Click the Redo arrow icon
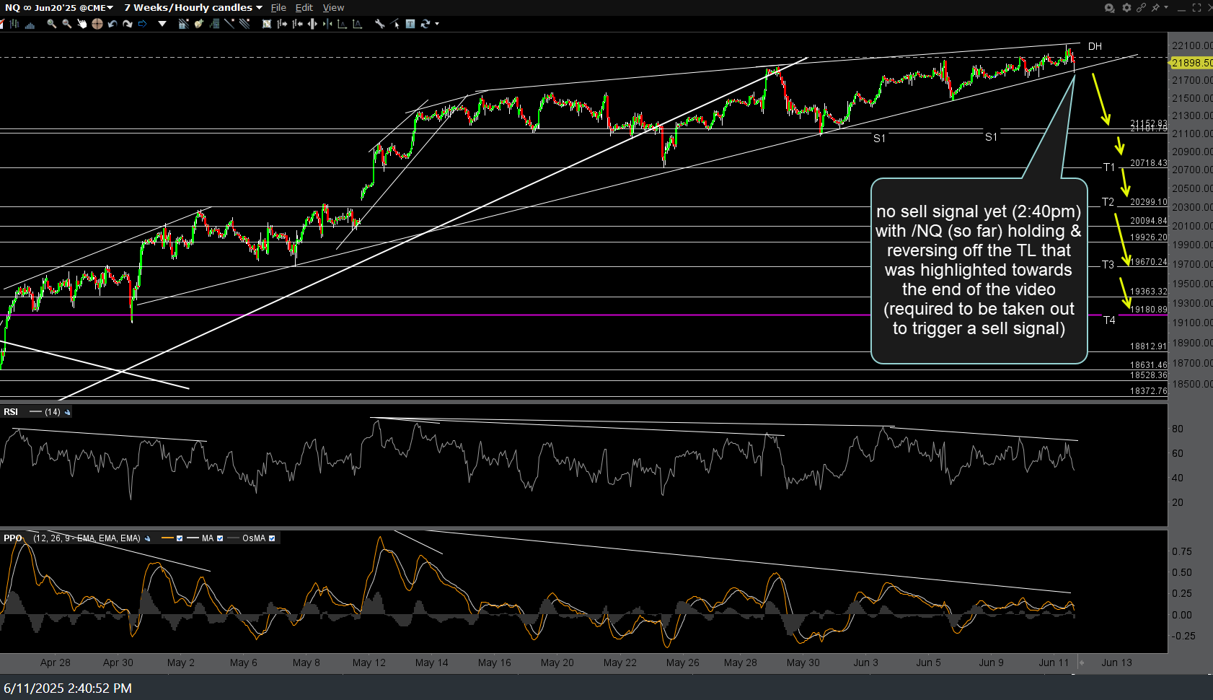Viewport: 1213px width, 700px height. [128, 24]
